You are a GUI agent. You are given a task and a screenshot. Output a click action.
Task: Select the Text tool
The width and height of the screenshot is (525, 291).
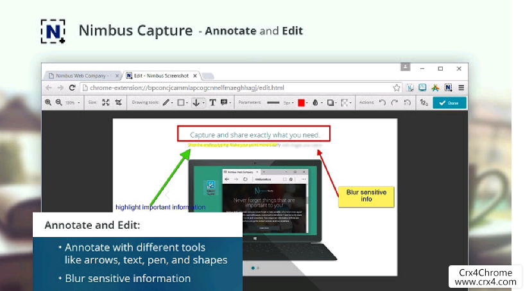pyautogui.click(x=212, y=103)
